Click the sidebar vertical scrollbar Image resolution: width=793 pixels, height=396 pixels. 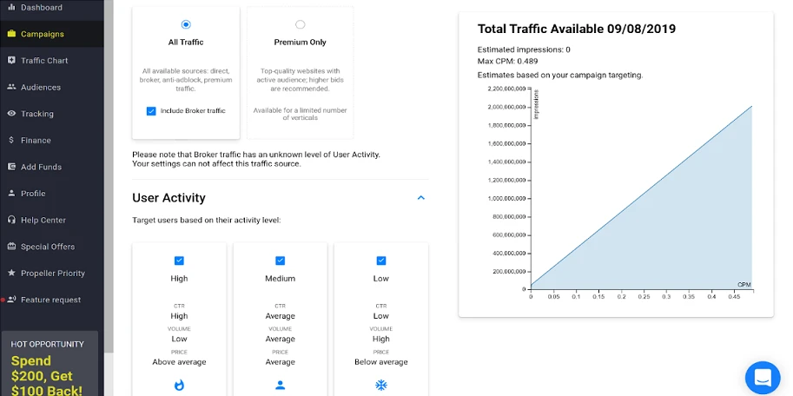(x=109, y=177)
